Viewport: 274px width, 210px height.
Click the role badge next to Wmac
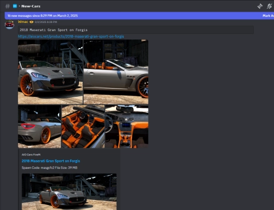31,22
